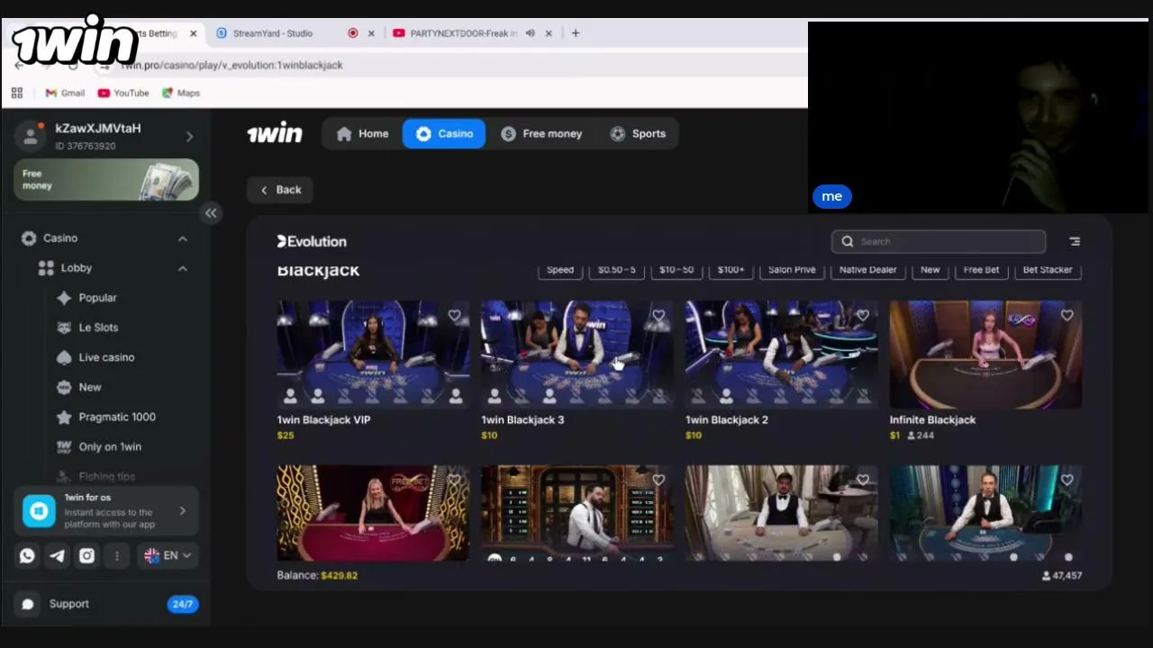This screenshot has width=1153, height=648.
Task: Click the Support chat bubble icon
Action: (28, 604)
